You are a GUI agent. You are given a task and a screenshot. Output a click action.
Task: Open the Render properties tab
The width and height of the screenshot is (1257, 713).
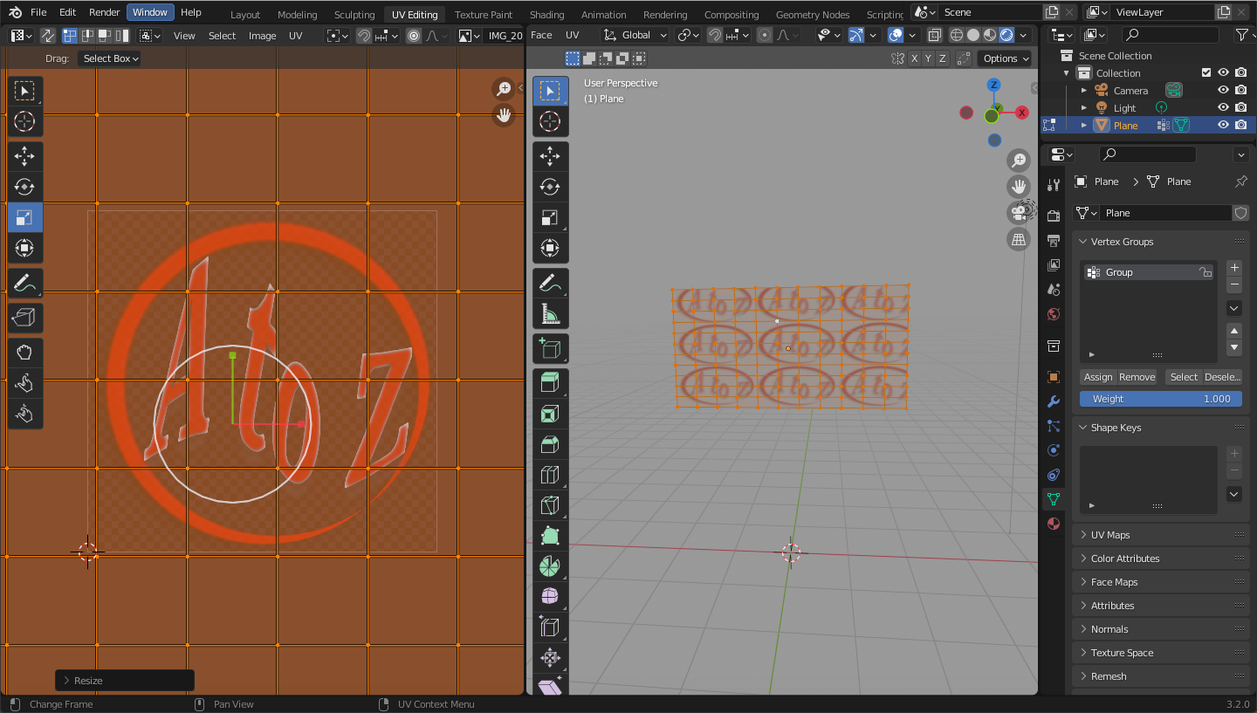pyautogui.click(x=1054, y=216)
